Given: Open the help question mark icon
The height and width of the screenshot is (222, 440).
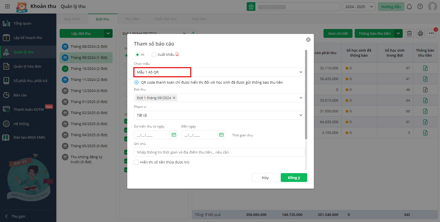Looking at the screenshot, I should 420,7.
